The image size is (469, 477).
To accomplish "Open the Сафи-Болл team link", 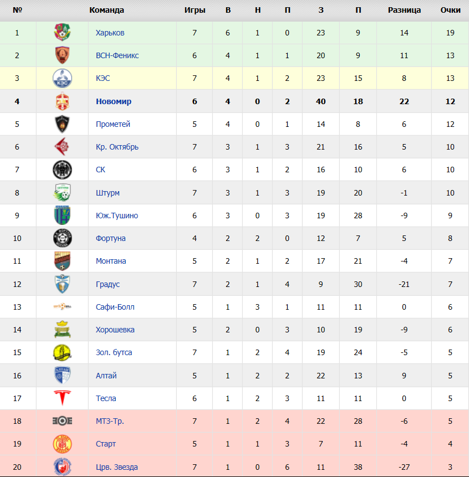I will pyautogui.click(x=115, y=307).
